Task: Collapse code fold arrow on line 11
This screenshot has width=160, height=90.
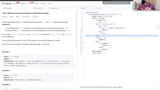Action: [x=83, y=32]
